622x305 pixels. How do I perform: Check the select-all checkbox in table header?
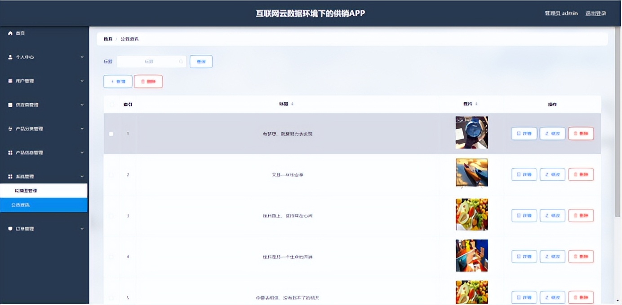tap(111, 104)
